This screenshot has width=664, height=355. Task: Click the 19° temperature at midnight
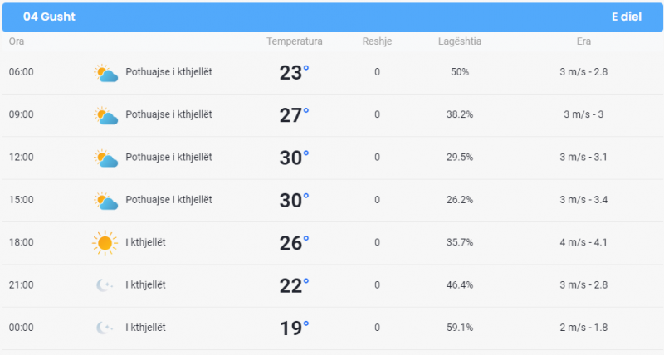coord(294,328)
